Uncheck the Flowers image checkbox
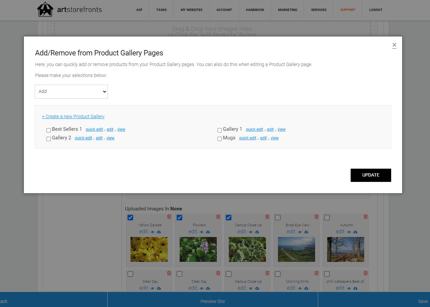This screenshot has width=430, height=307. click(180, 218)
